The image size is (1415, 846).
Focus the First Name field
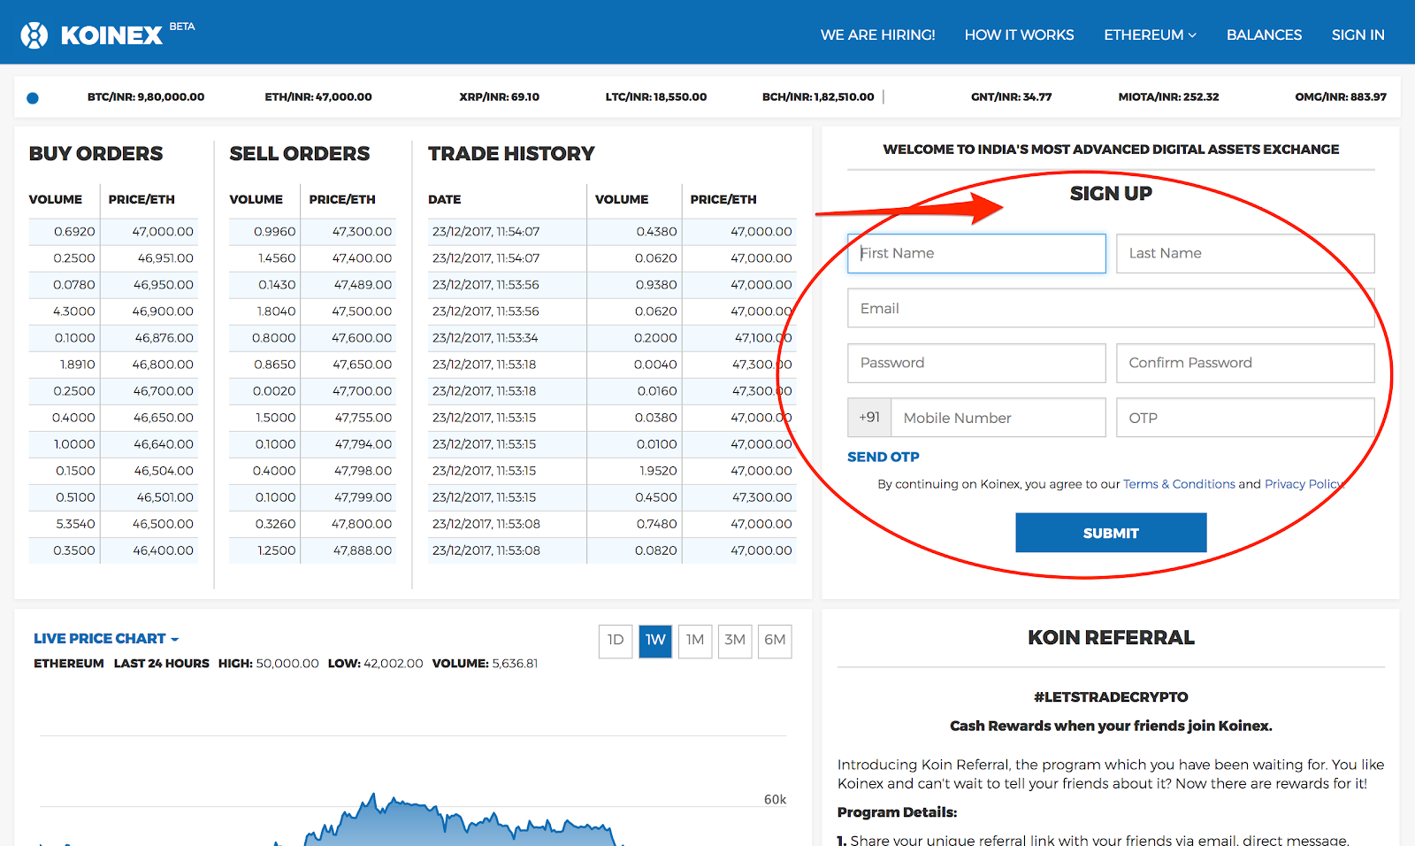(x=976, y=253)
